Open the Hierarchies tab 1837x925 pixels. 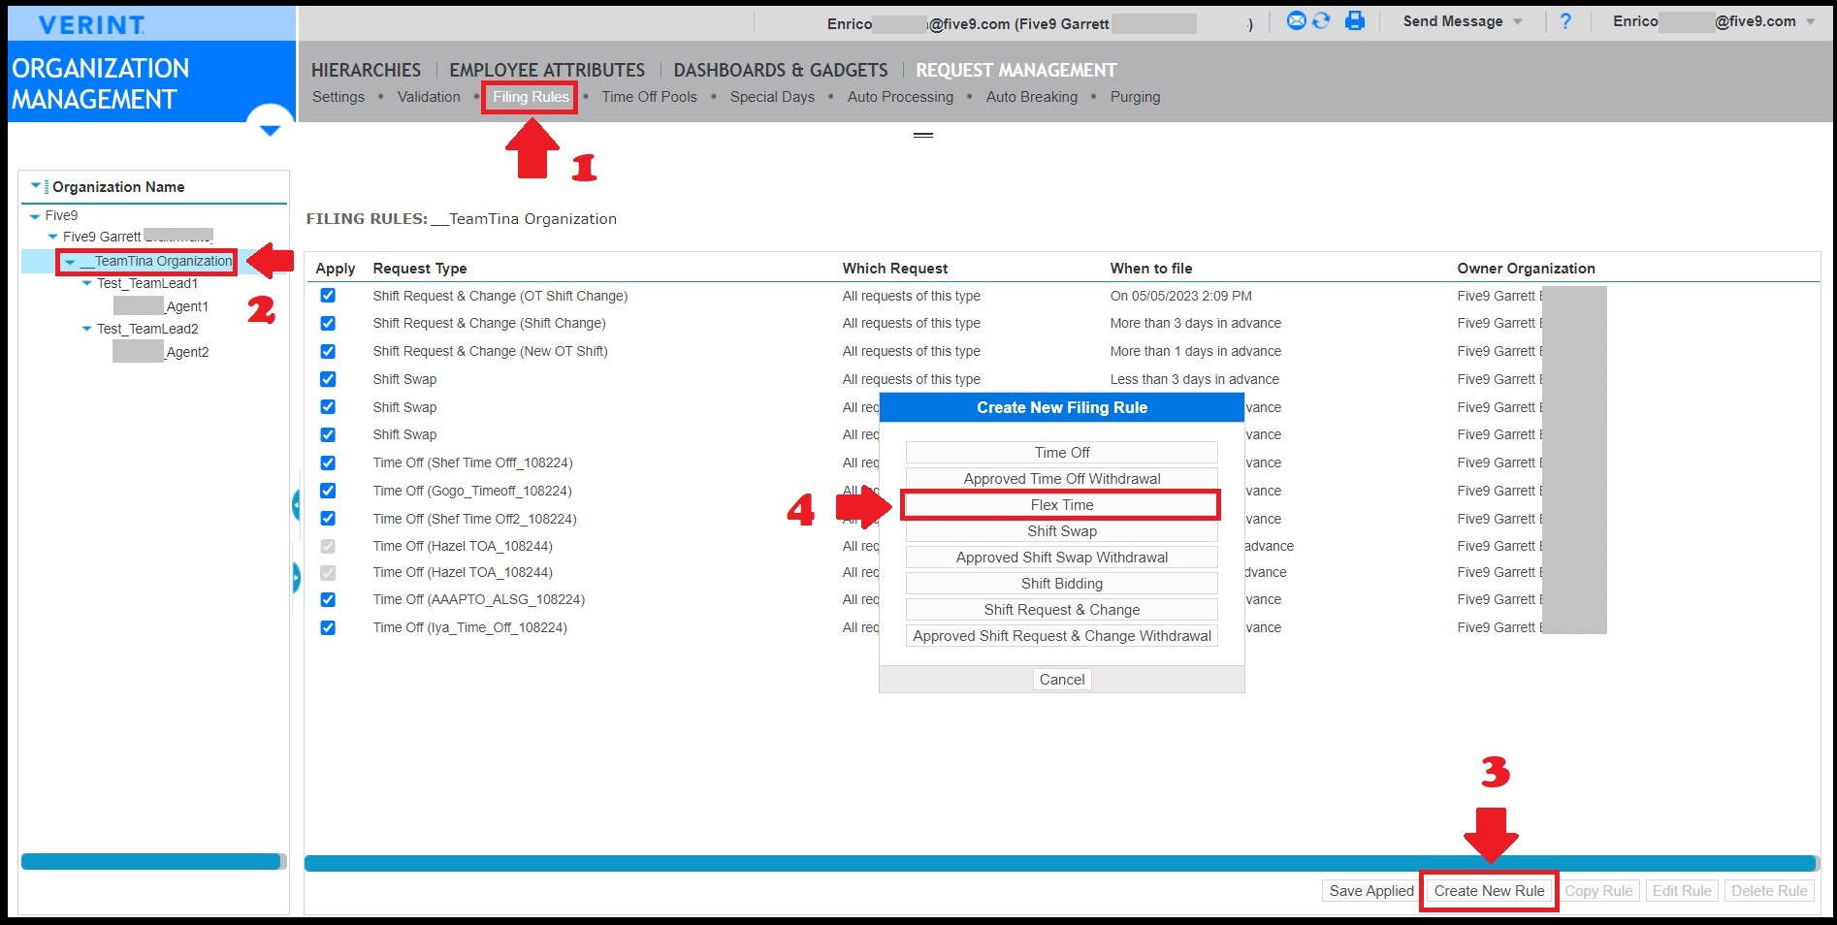click(366, 70)
